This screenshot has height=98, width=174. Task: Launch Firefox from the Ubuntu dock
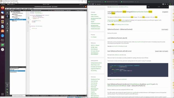(2, 8)
